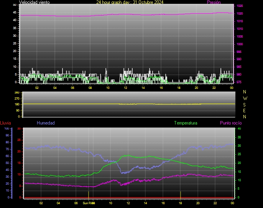Click the 'Lluvia' legend label

5,123
